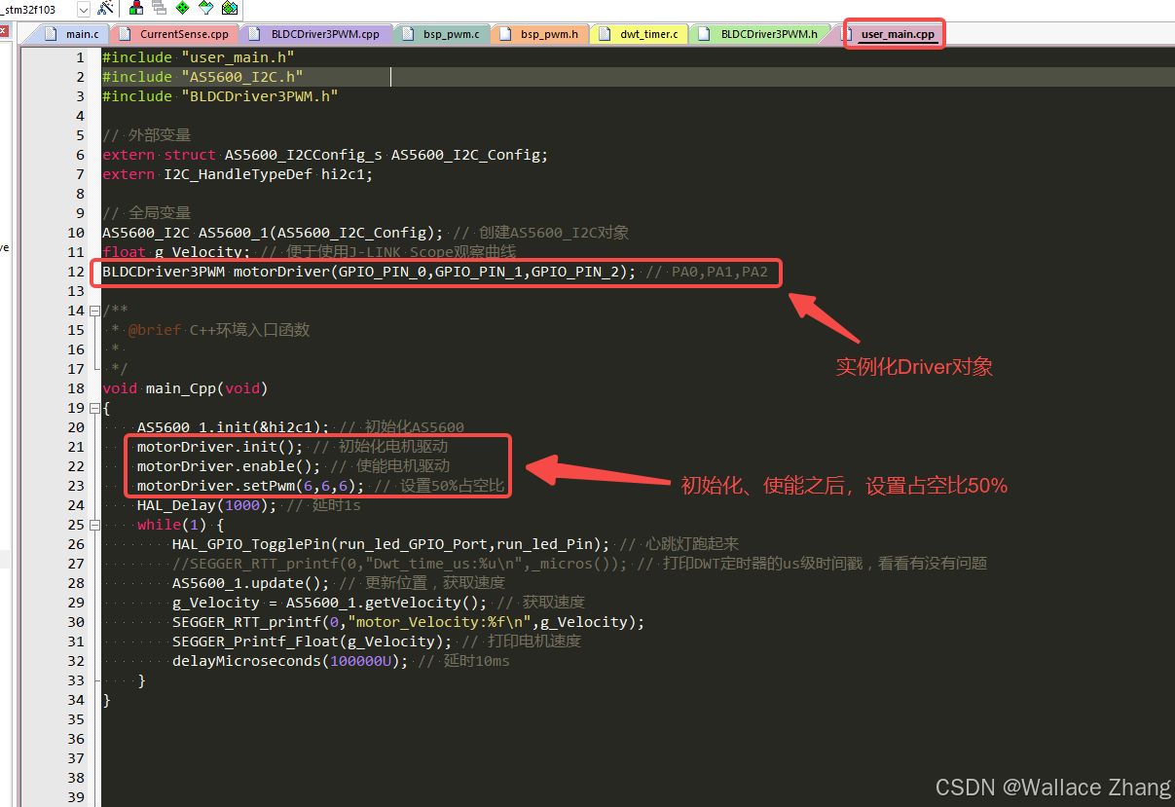Click the Manage Project Items blocks icon
This screenshot has height=807, width=1175.
click(x=136, y=8)
